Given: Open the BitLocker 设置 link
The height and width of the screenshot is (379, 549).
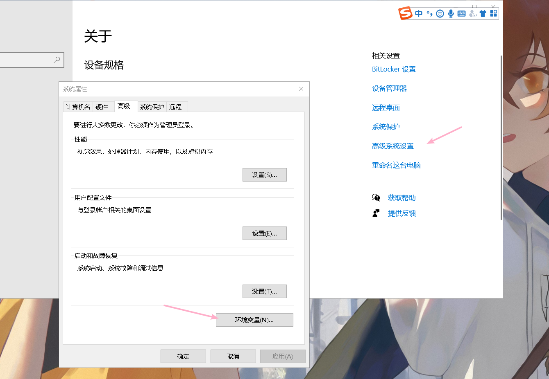Looking at the screenshot, I should click(394, 69).
